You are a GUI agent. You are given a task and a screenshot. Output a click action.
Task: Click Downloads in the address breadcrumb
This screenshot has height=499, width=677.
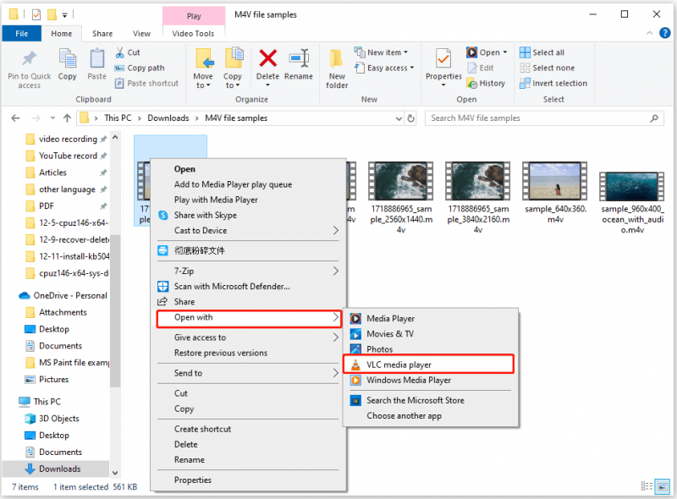tap(168, 118)
